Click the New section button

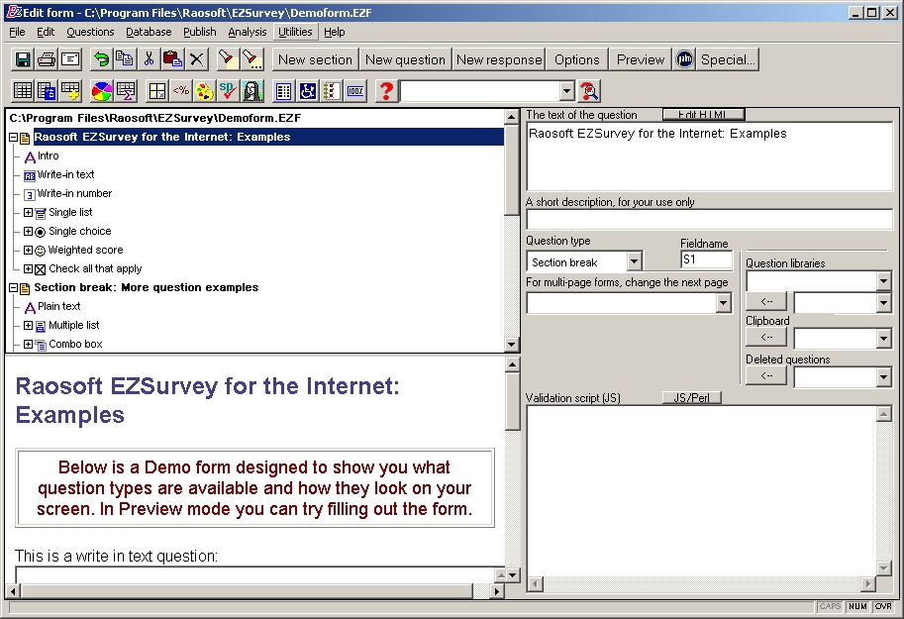point(315,59)
